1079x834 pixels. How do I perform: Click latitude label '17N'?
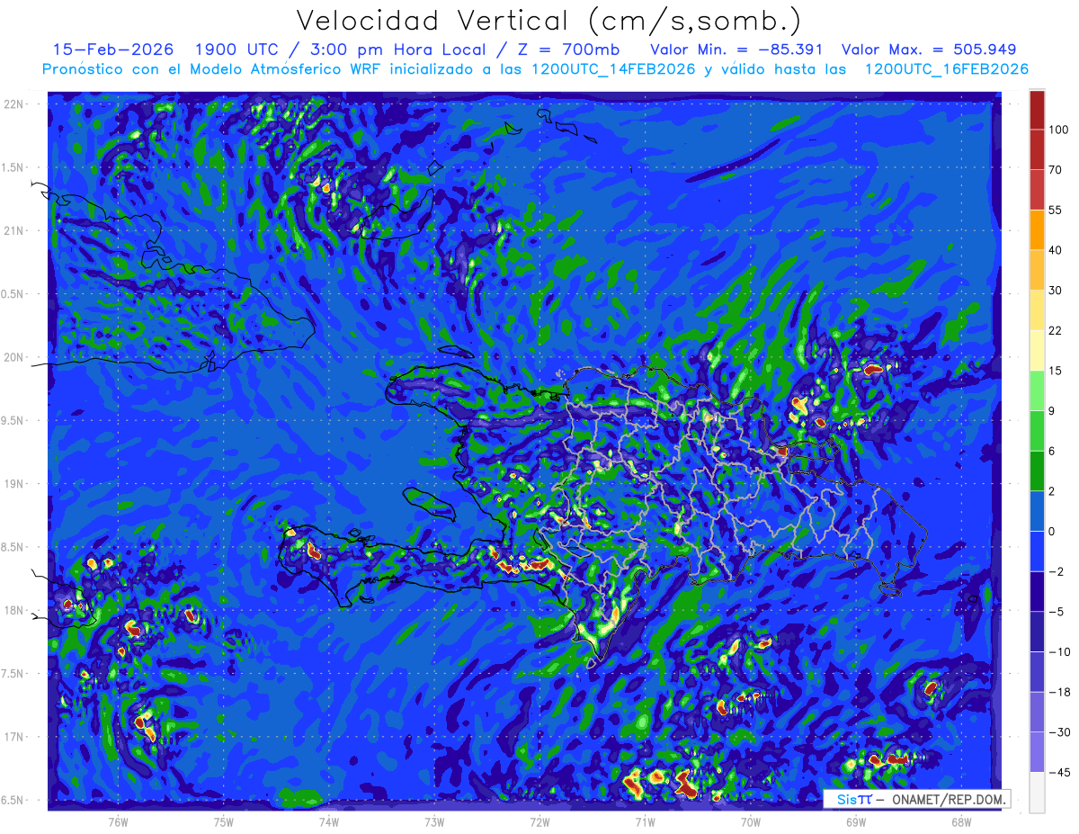pos(14,737)
